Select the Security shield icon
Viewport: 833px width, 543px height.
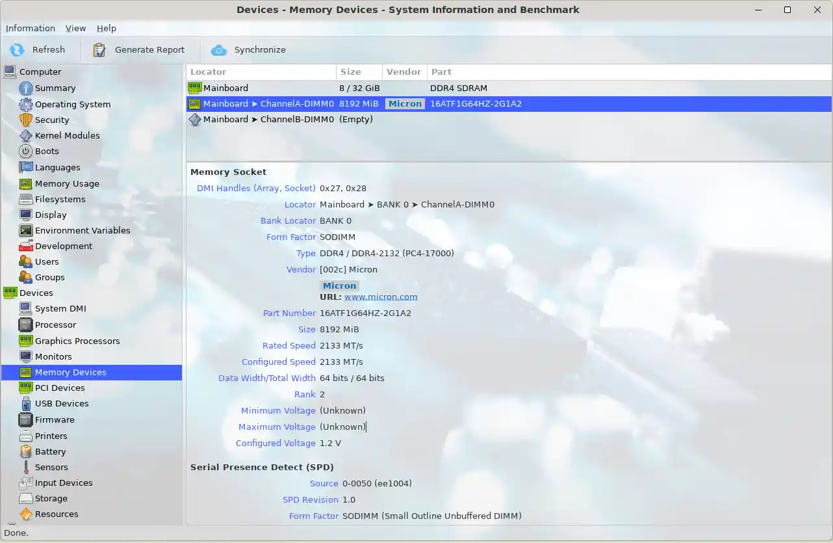(x=26, y=120)
